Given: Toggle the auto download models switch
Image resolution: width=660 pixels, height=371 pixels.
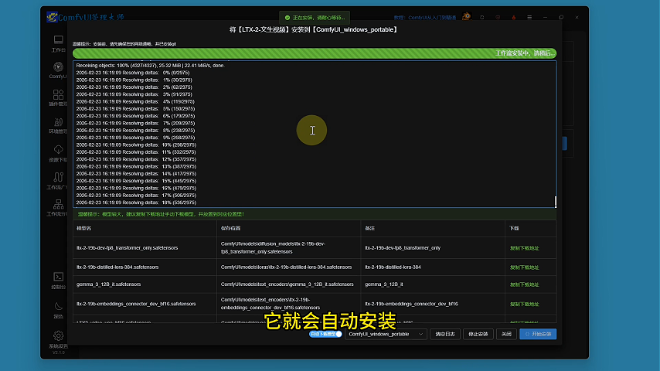Looking at the screenshot, I should (325, 334).
